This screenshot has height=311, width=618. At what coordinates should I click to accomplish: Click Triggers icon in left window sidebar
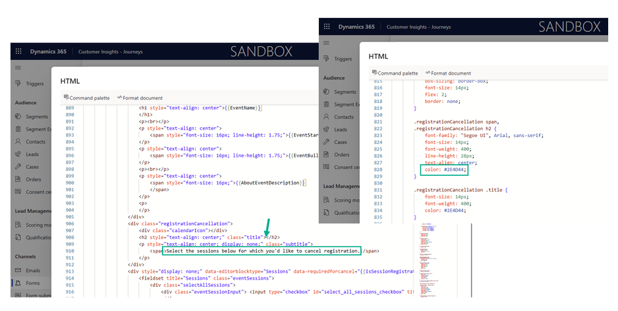[x=18, y=83]
